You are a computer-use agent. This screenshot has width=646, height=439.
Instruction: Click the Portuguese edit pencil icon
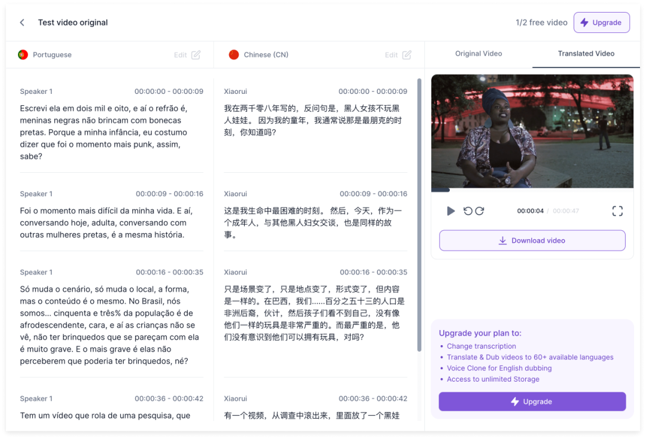coord(196,55)
